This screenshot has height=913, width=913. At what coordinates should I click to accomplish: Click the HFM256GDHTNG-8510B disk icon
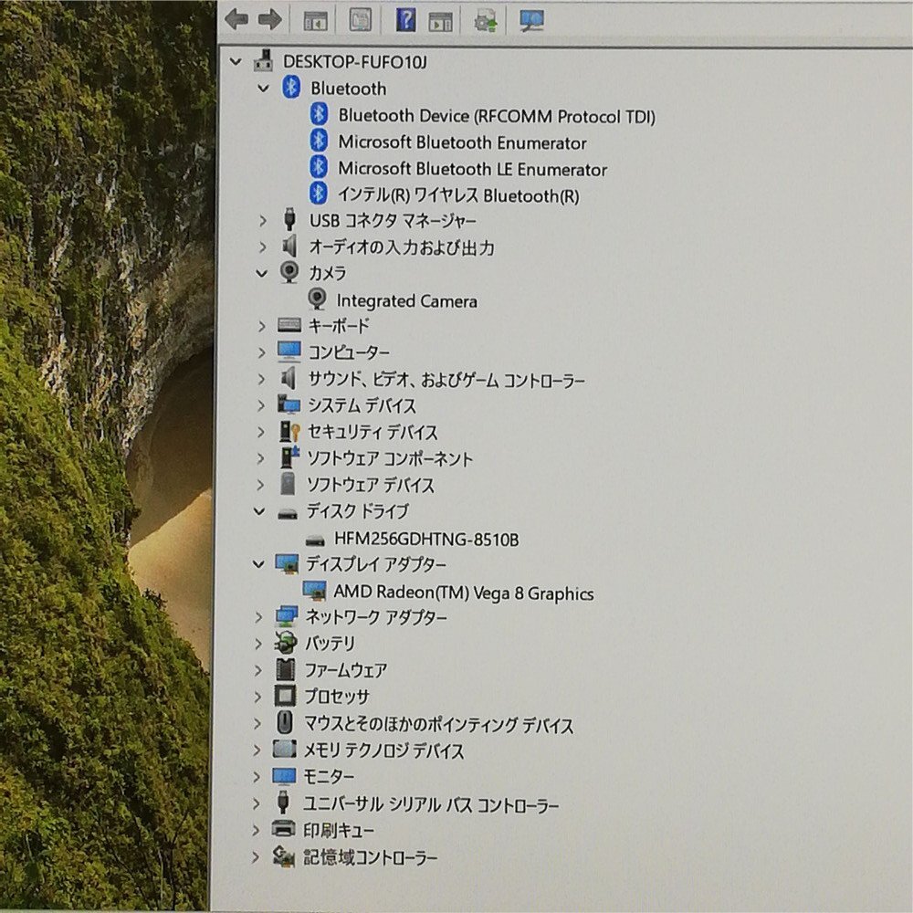click(x=314, y=540)
